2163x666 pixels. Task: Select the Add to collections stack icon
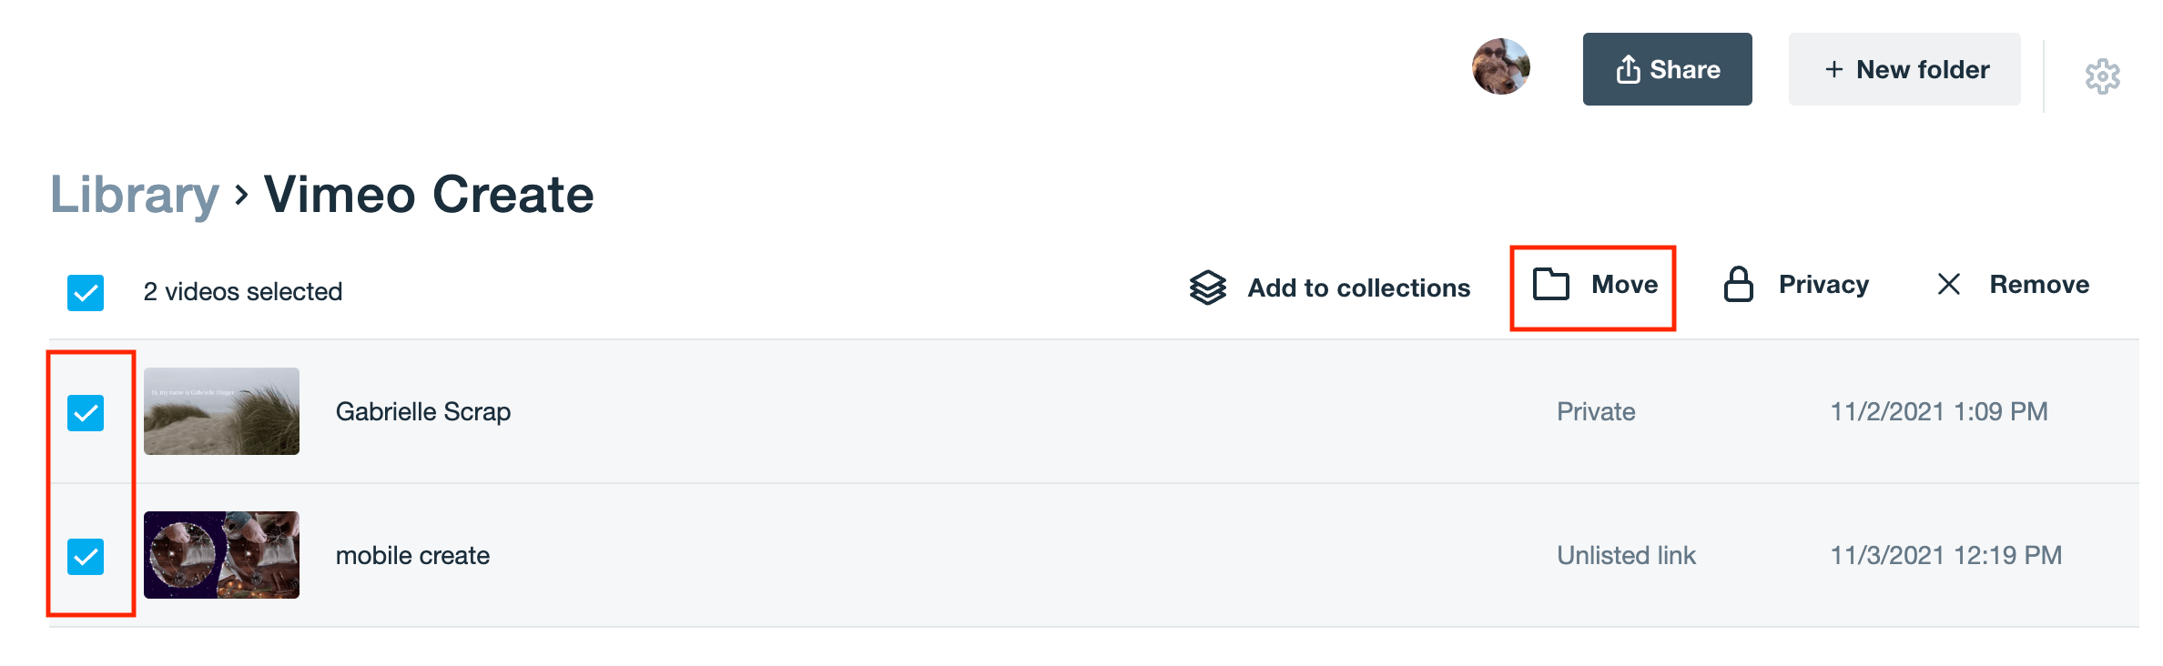pos(1207,287)
